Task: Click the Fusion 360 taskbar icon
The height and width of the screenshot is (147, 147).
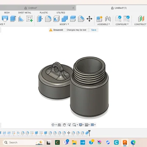Action: point(125,143)
